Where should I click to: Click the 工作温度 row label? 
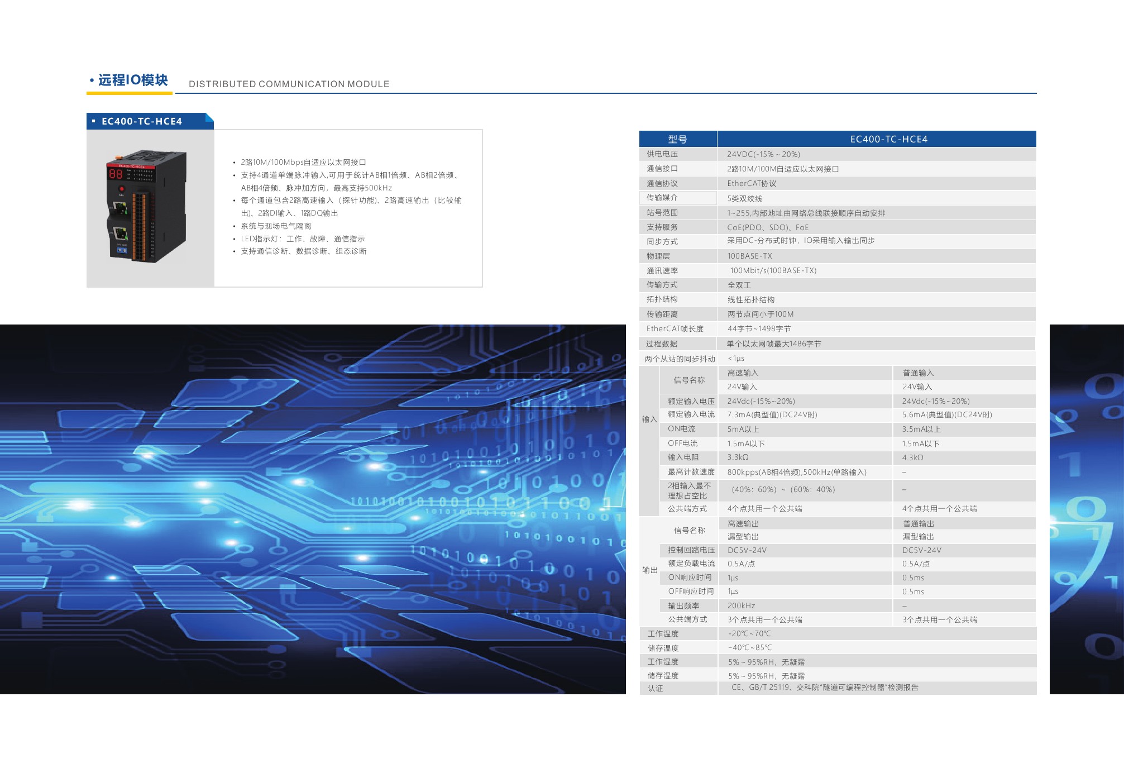click(x=663, y=634)
